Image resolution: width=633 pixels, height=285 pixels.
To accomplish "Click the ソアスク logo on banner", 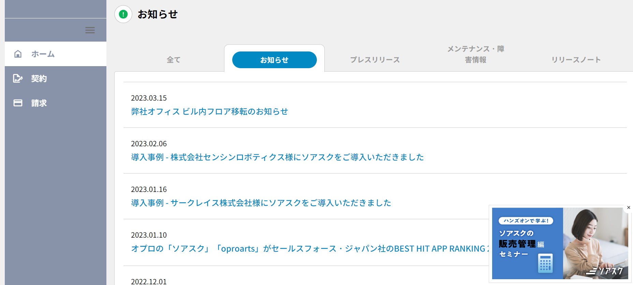I will point(605,271).
